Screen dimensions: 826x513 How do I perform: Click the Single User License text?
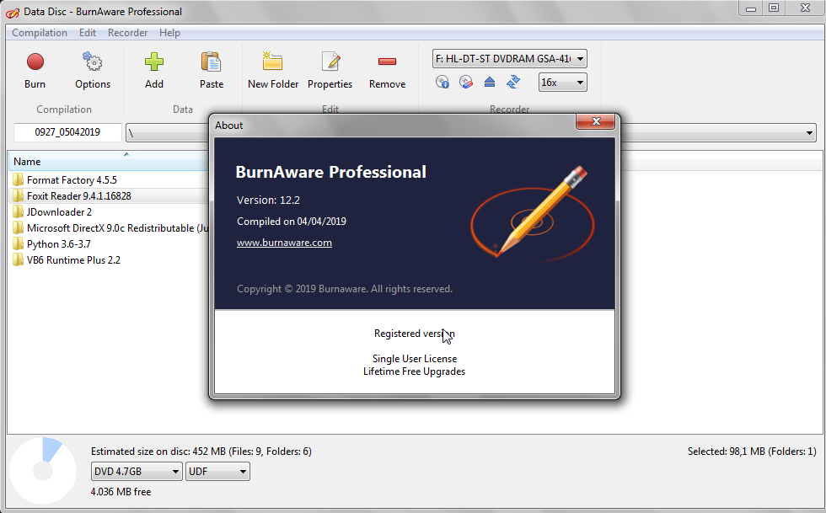click(415, 359)
